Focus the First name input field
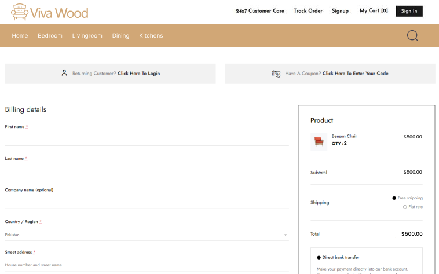The height and width of the screenshot is (274, 439). click(147, 138)
